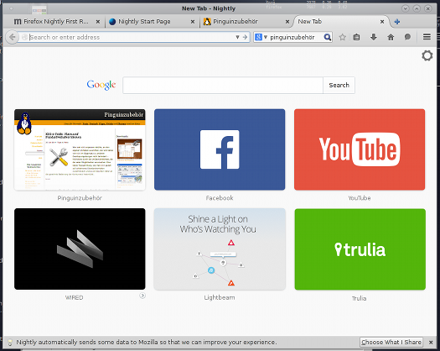Open the WIRED tile options arrow
440x351 pixels.
(x=142, y=296)
